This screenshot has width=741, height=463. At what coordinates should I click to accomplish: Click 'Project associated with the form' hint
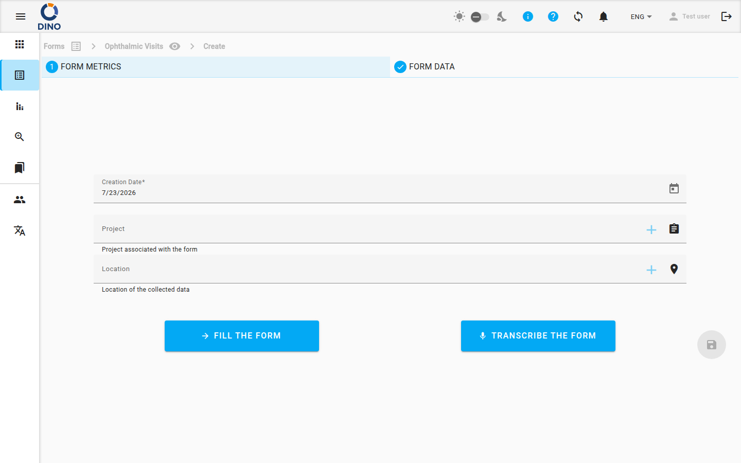(x=150, y=250)
